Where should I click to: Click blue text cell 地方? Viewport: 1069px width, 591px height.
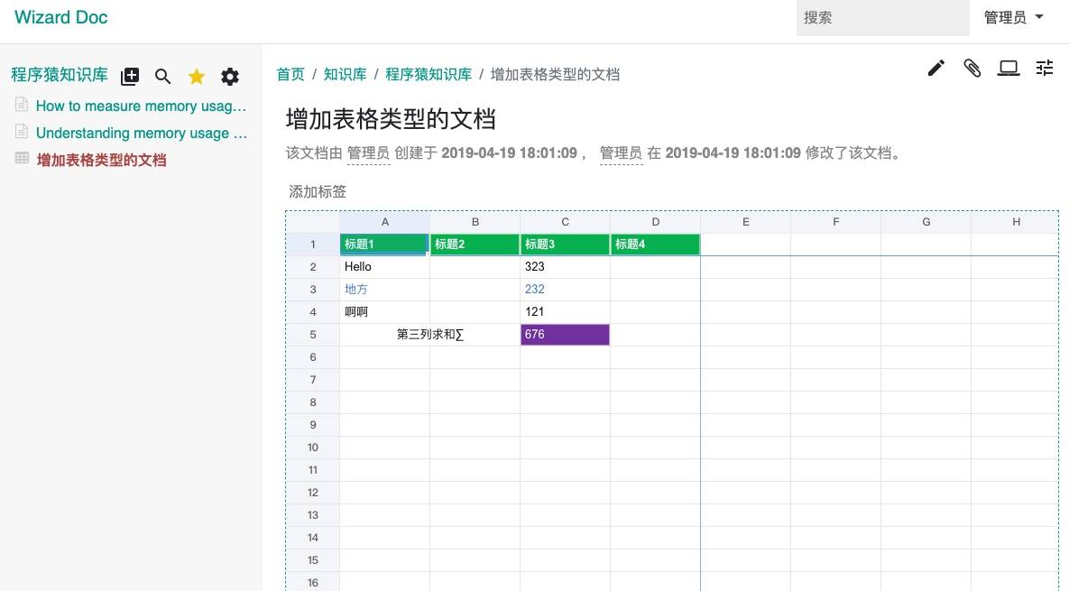click(x=384, y=289)
